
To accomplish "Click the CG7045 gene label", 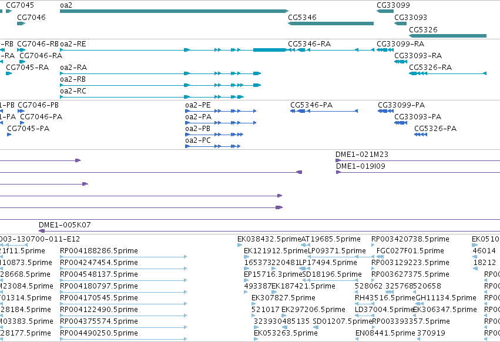I will click(20, 5).
